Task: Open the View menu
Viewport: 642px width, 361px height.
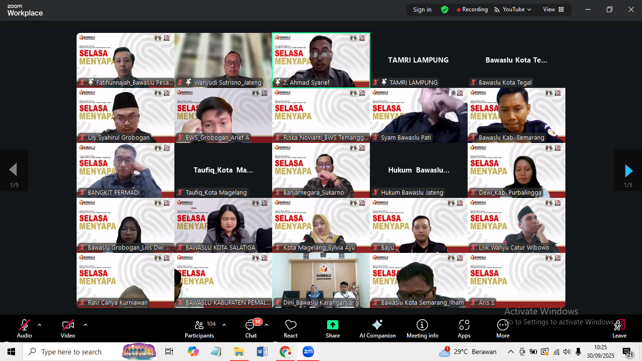Action: 548,9
